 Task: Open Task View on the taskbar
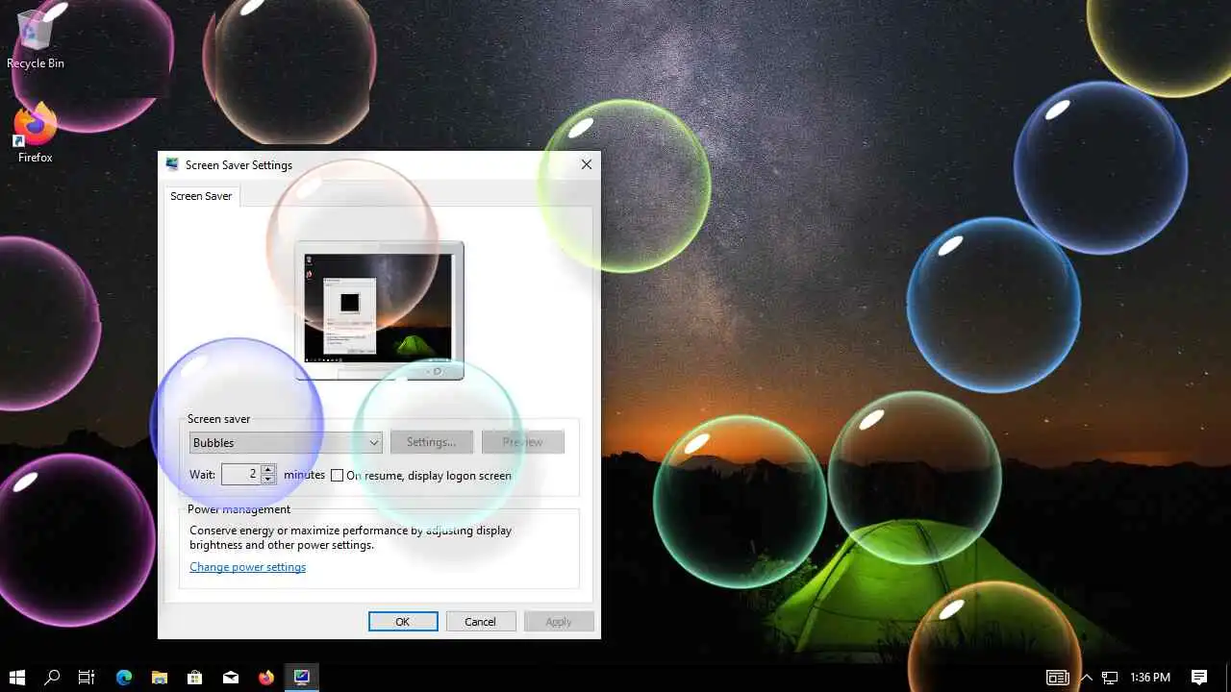[87, 678]
